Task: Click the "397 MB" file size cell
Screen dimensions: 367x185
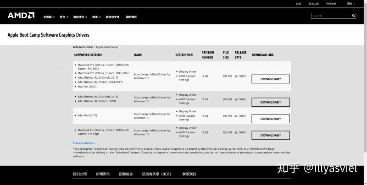Action: tap(227, 116)
